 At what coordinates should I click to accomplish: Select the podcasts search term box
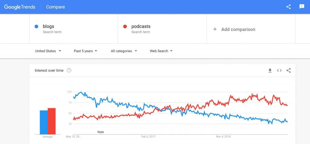coord(162,29)
